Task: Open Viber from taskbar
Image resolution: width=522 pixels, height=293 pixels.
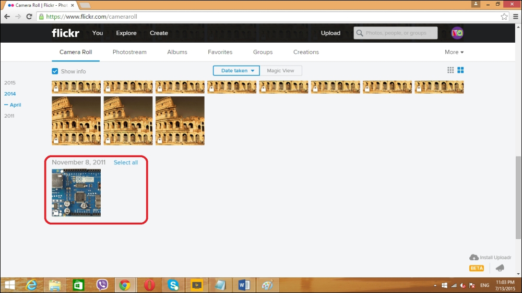Action: click(x=102, y=285)
